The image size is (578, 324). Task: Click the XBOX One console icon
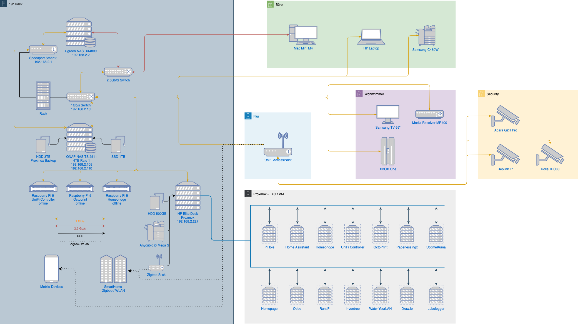[x=388, y=151]
